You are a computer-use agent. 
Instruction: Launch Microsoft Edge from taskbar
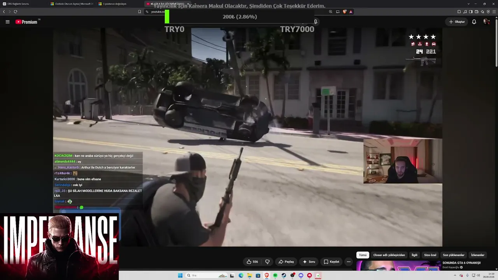pos(241,275)
